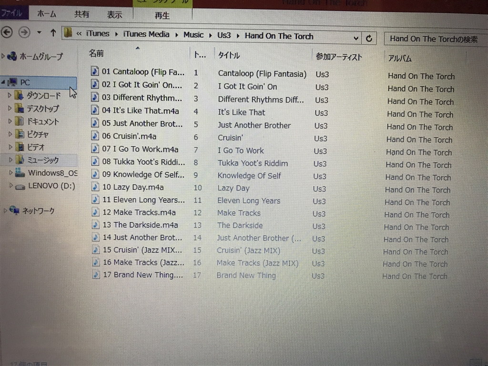Refresh the Hand On The Torch folder
Viewport: 488px width, 366px height.
[x=369, y=39]
